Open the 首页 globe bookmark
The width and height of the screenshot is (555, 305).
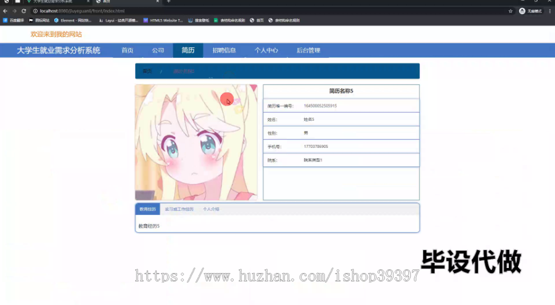(x=257, y=20)
